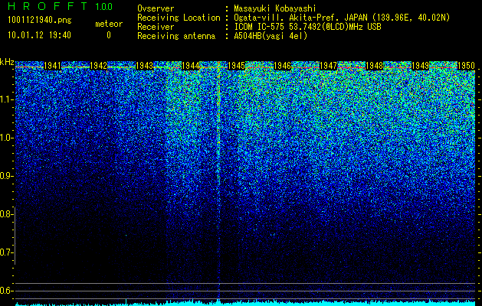Viewport: 482px width, 306px height.
Task: Click the HROFFT 1.0.0 title text
Action: coord(61,6)
